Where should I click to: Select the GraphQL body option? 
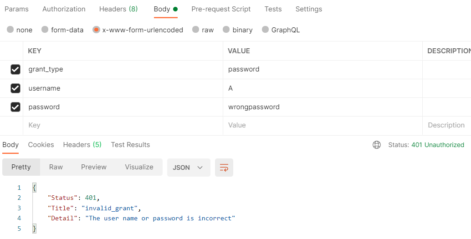(x=266, y=30)
